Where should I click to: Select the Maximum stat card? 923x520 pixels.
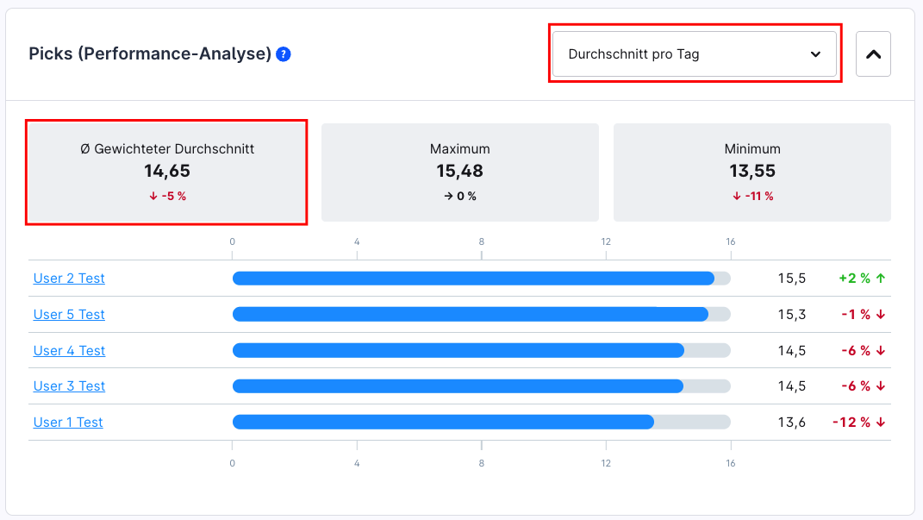click(459, 172)
